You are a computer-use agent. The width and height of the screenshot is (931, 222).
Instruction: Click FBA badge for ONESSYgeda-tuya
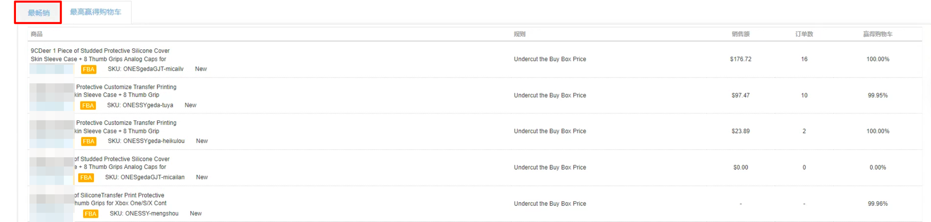pos(88,105)
